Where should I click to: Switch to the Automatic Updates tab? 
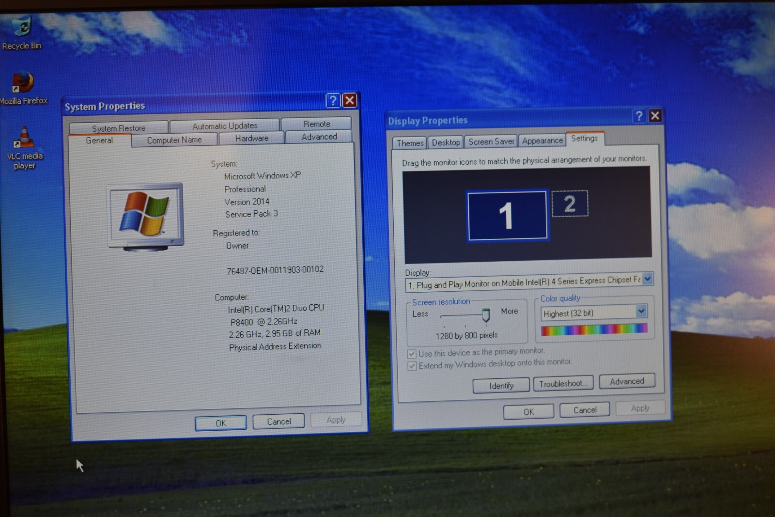click(225, 125)
